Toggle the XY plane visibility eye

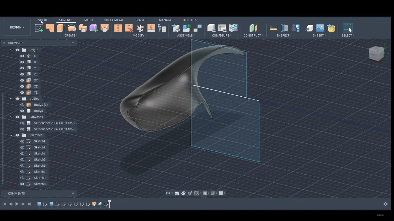click(x=22, y=80)
